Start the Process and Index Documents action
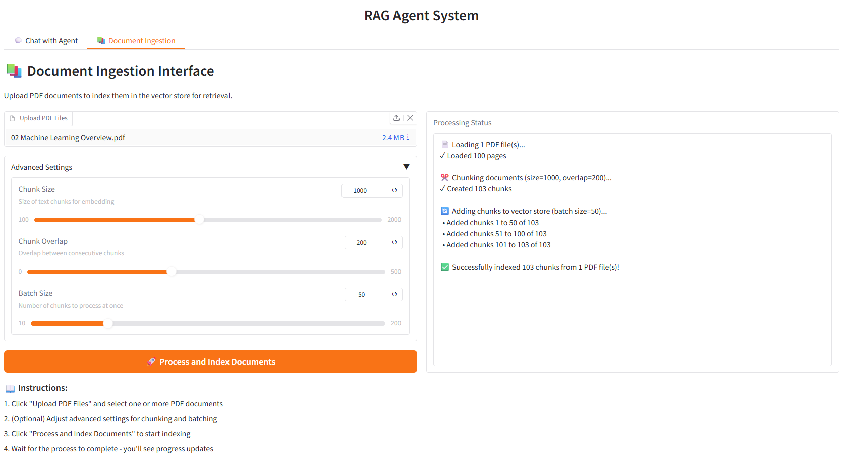The width and height of the screenshot is (854, 457). point(210,362)
